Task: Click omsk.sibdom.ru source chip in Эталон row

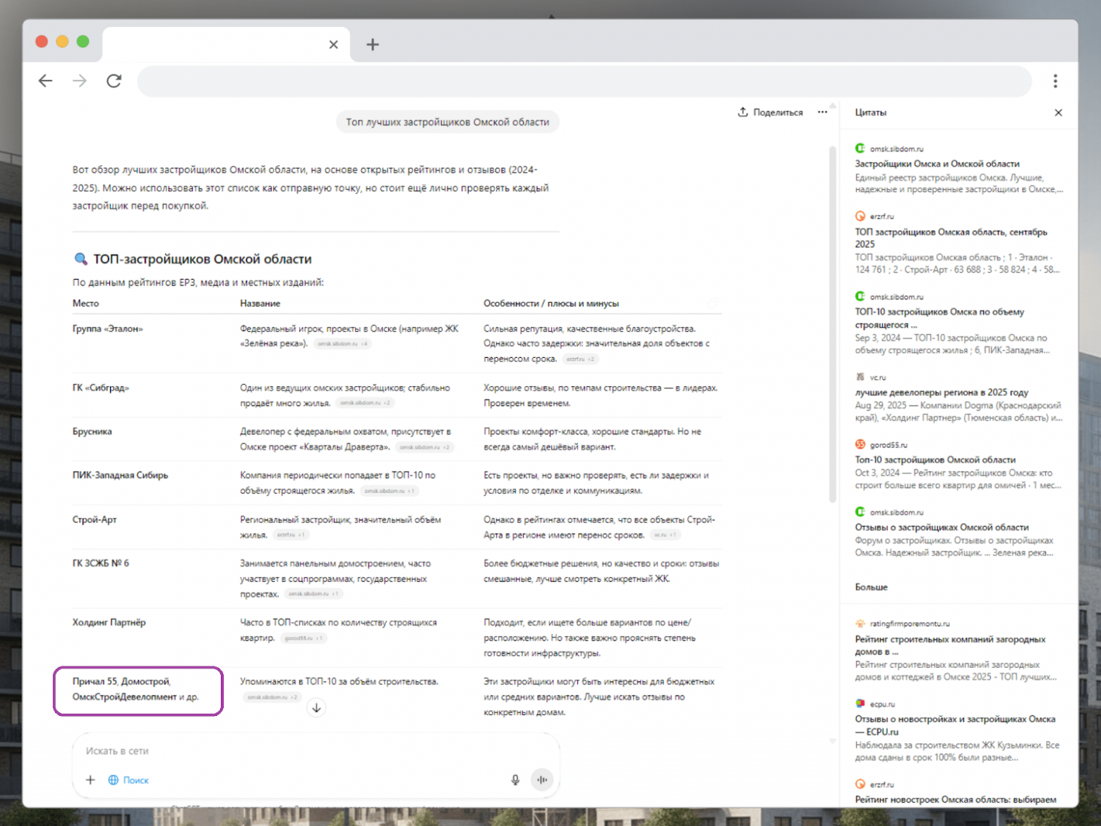Action: [x=342, y=344]
